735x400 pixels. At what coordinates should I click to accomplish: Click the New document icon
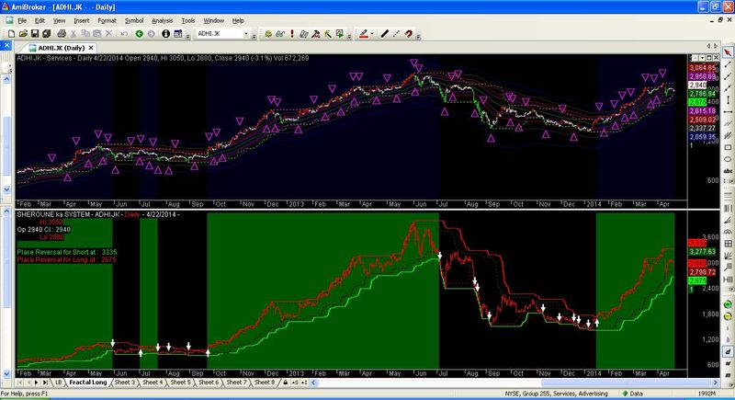pyautogui.click(x=11, y=34)
